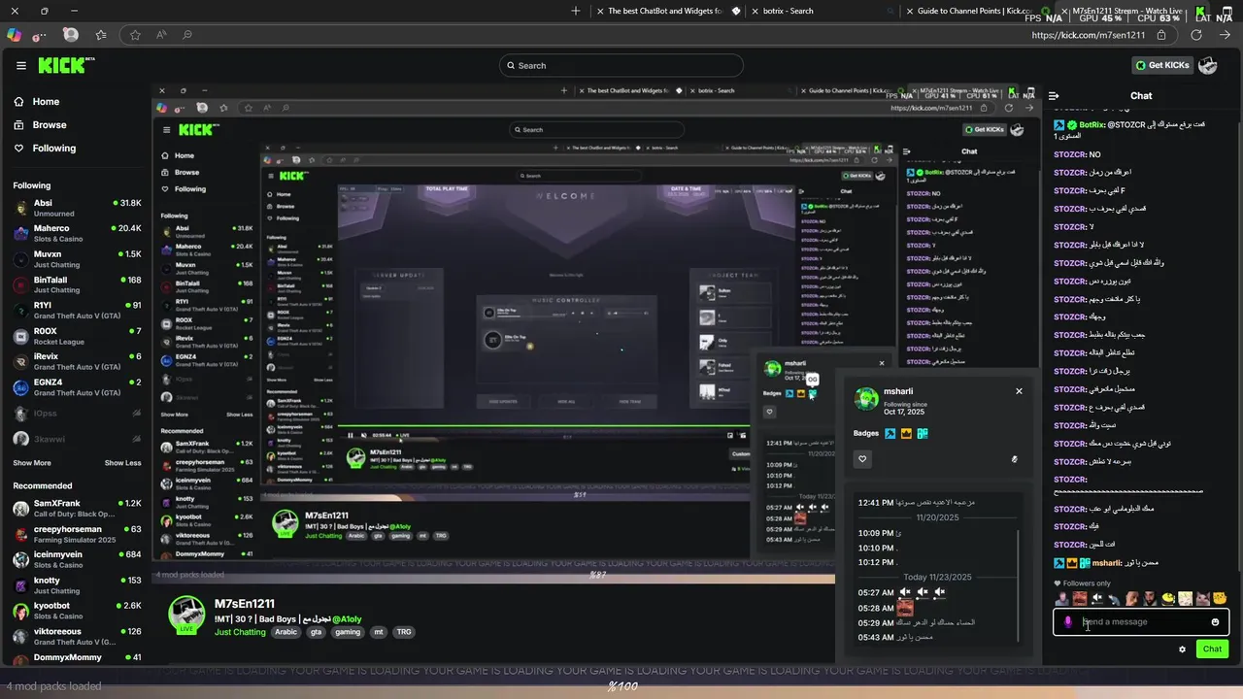This screenshot has width=1243, height=699.
Task: Click the blue moderator hammer badge in msharli card
Action: [890, 433]
